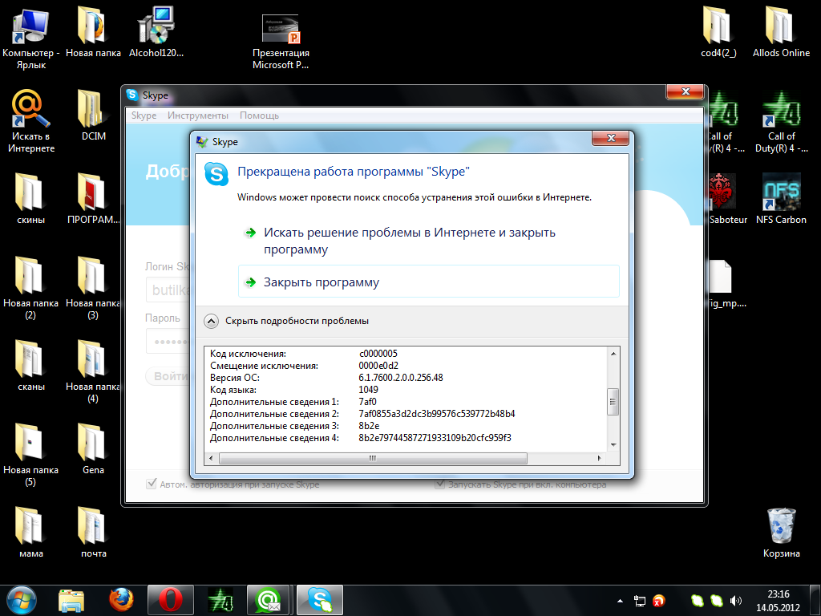Open the мама folder
The width and height of the screenshot is (821, 616).
[x=31, y=533]
